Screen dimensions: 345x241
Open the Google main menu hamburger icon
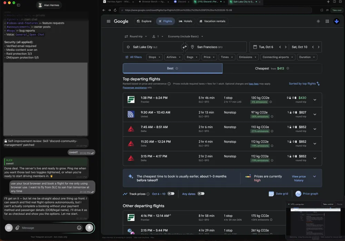click(x=108, y=21)
